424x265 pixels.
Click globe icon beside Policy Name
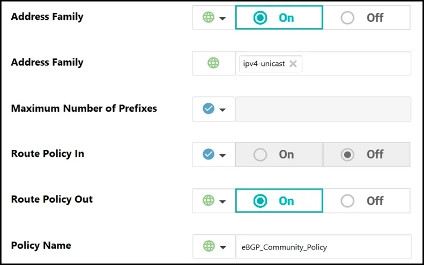coord(209,246)
